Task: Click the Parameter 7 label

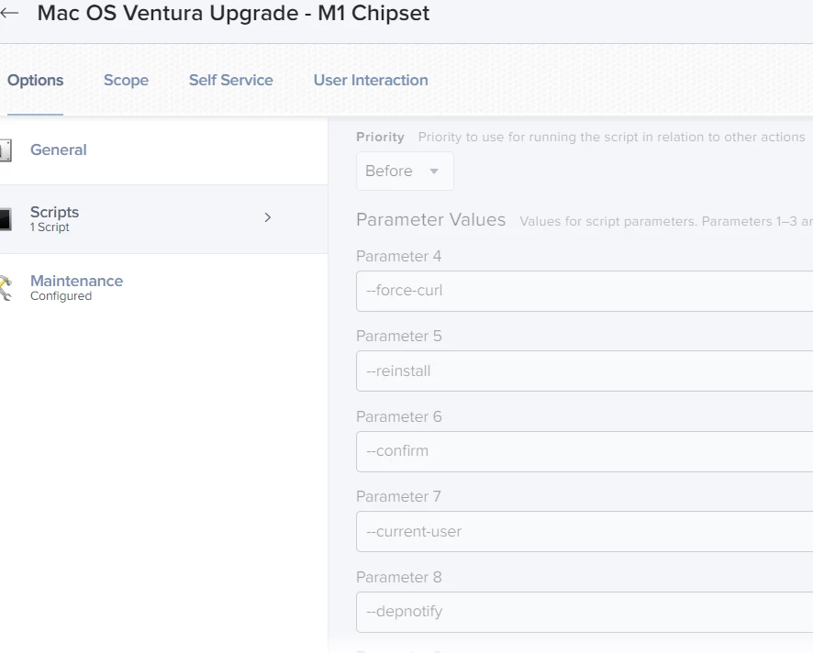Action: coord(399,496)
